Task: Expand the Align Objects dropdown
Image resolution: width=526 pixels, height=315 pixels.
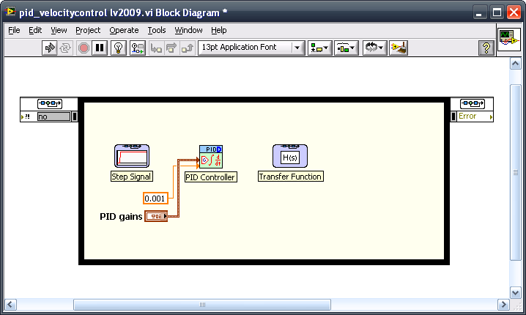Action: [319, 48]
